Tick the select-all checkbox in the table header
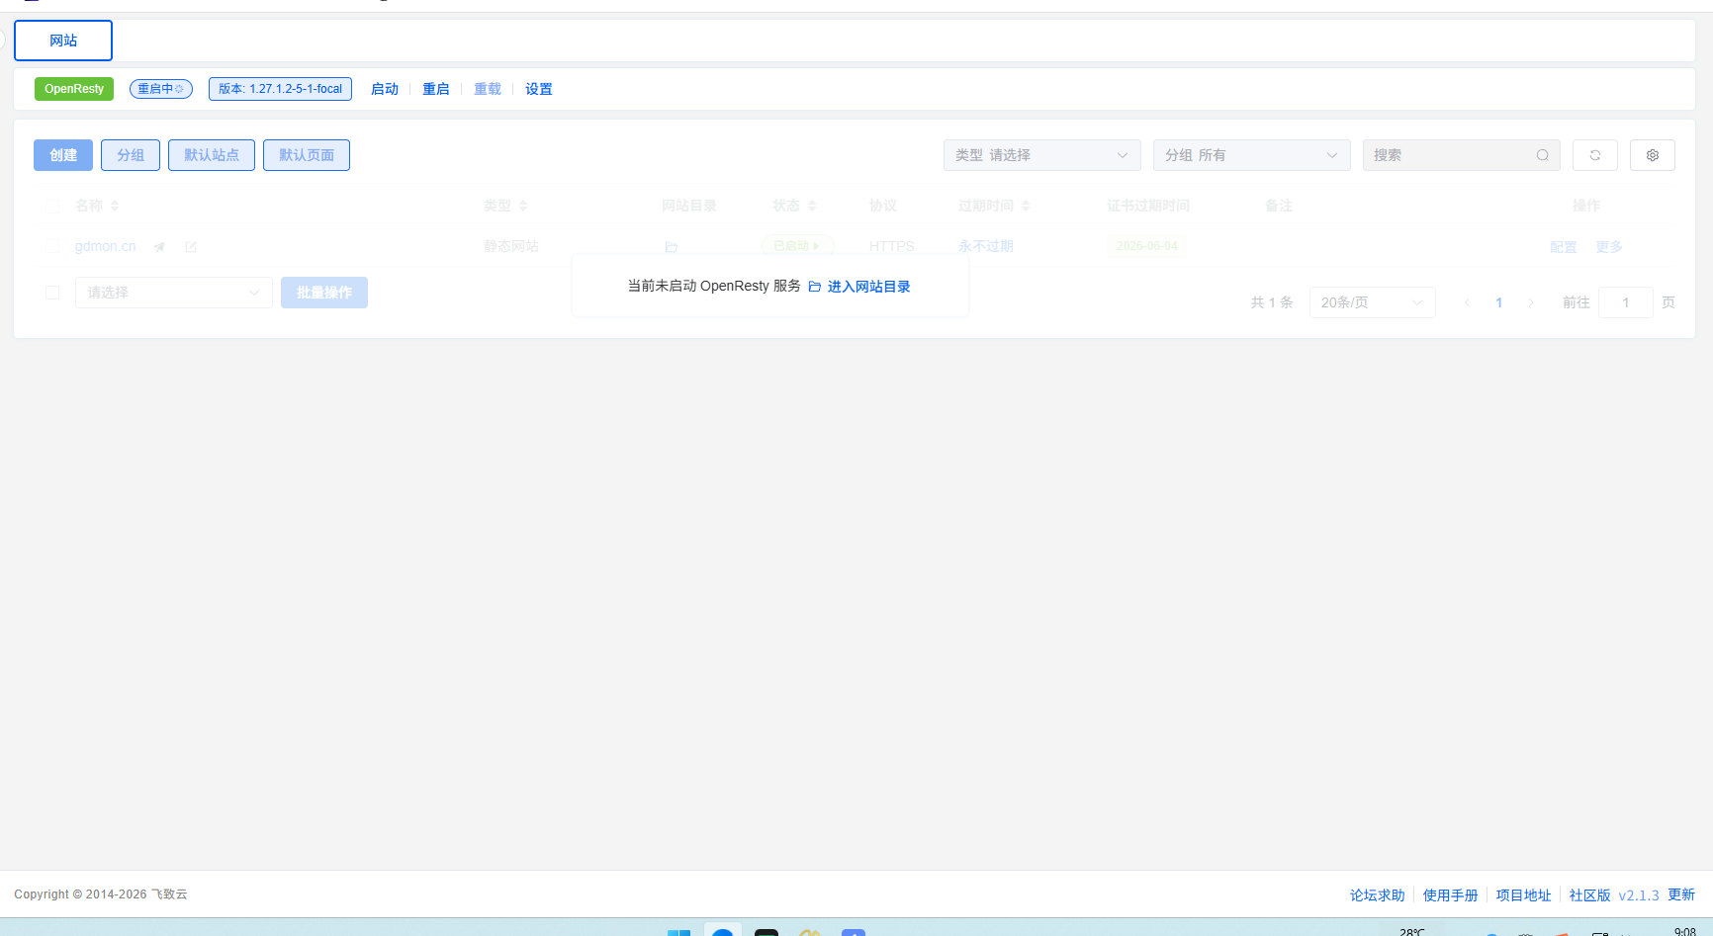Viewport: 1713px width, 936px height. coord(52,206)
